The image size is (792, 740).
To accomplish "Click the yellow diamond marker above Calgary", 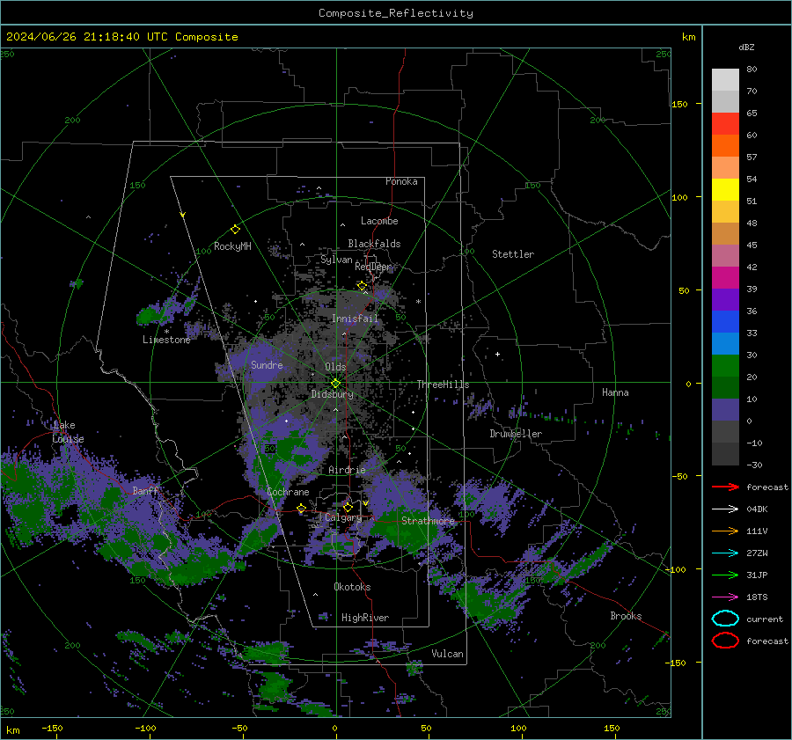I will 348,507.
